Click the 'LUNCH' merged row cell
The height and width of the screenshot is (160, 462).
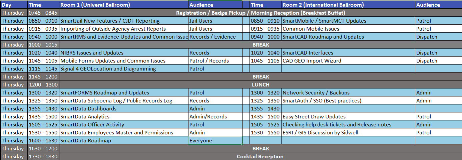[x=260, y=85]
